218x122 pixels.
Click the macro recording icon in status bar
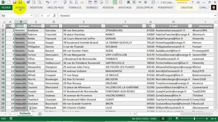pyautogui.click(x=11, y=119)
